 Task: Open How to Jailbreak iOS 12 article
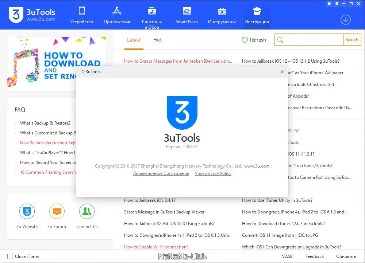click(x=291, y=61)
